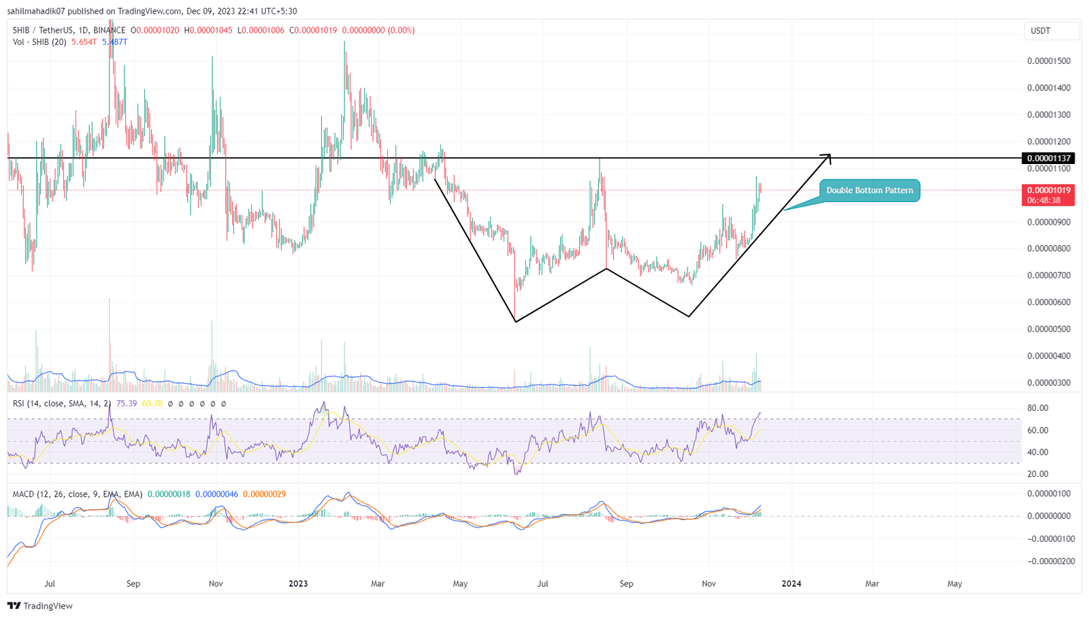
Task: Click the Double Bottom Pattern callout label
Action: tap(869, 191)
